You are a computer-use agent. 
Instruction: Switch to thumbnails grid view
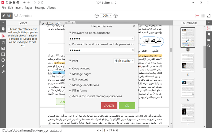coord(203,16)
